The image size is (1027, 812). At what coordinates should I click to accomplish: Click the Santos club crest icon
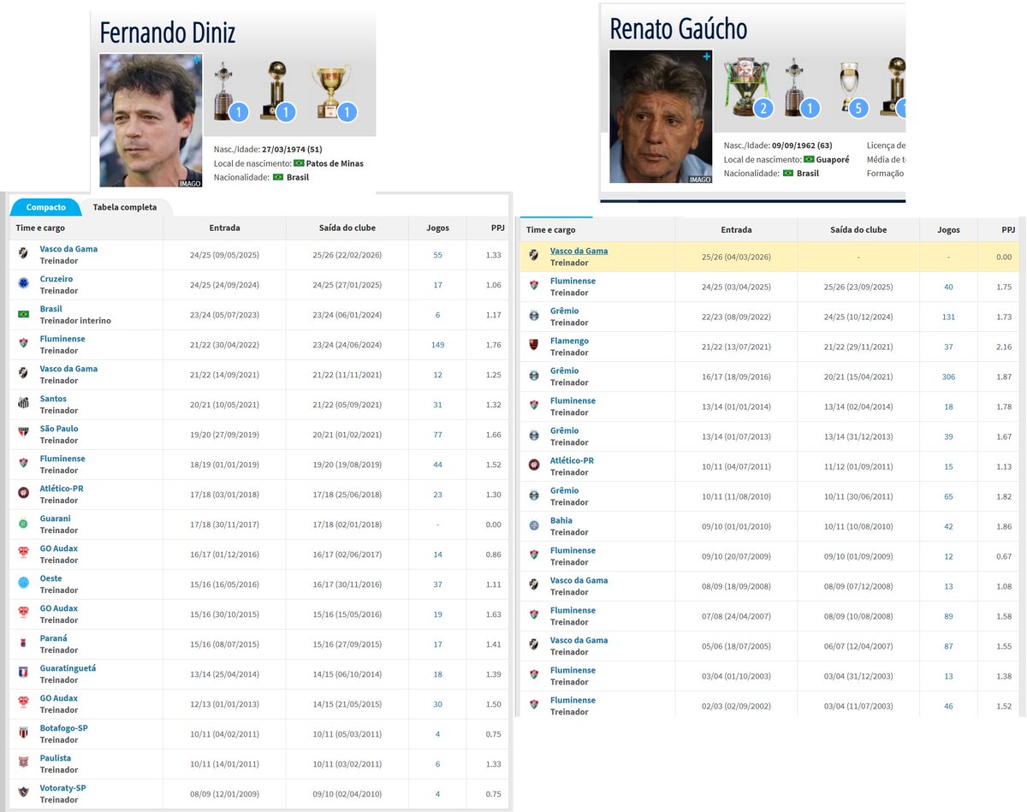(23, 404)
